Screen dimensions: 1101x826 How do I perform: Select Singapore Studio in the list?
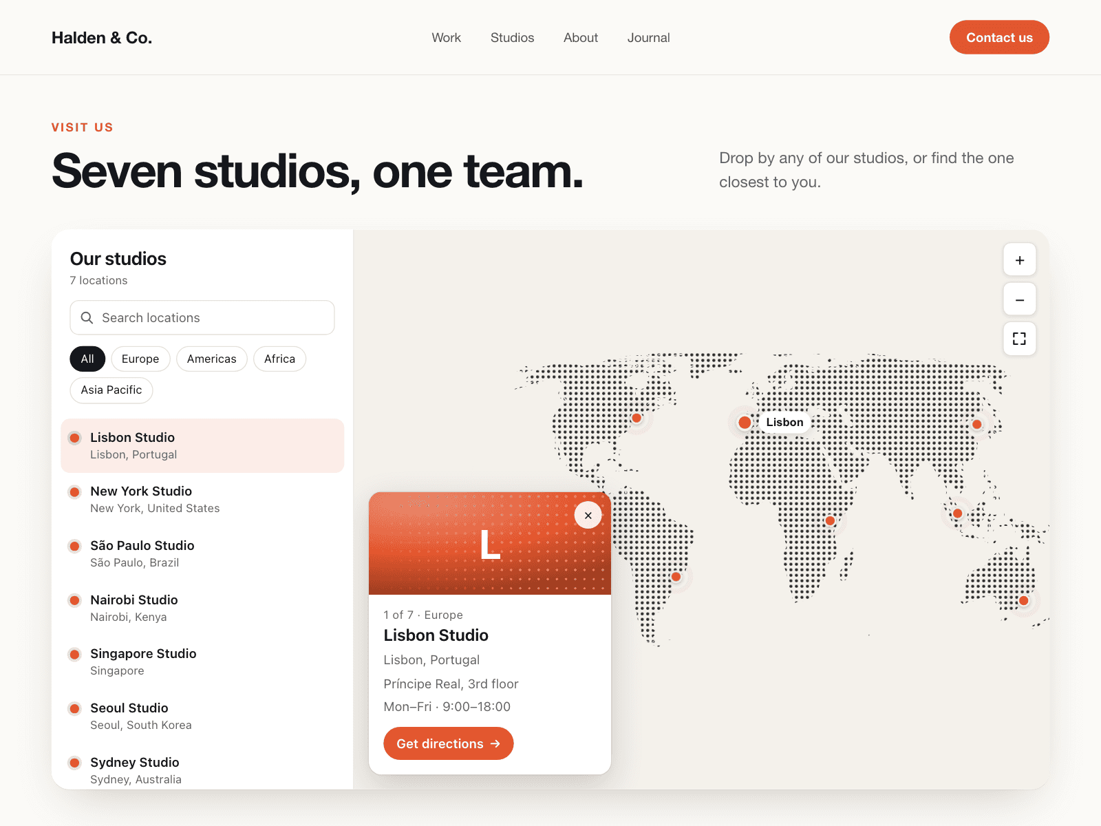[202, 661]
